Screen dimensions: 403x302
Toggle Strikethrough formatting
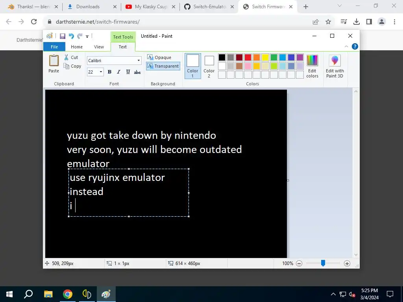(137, 72)
